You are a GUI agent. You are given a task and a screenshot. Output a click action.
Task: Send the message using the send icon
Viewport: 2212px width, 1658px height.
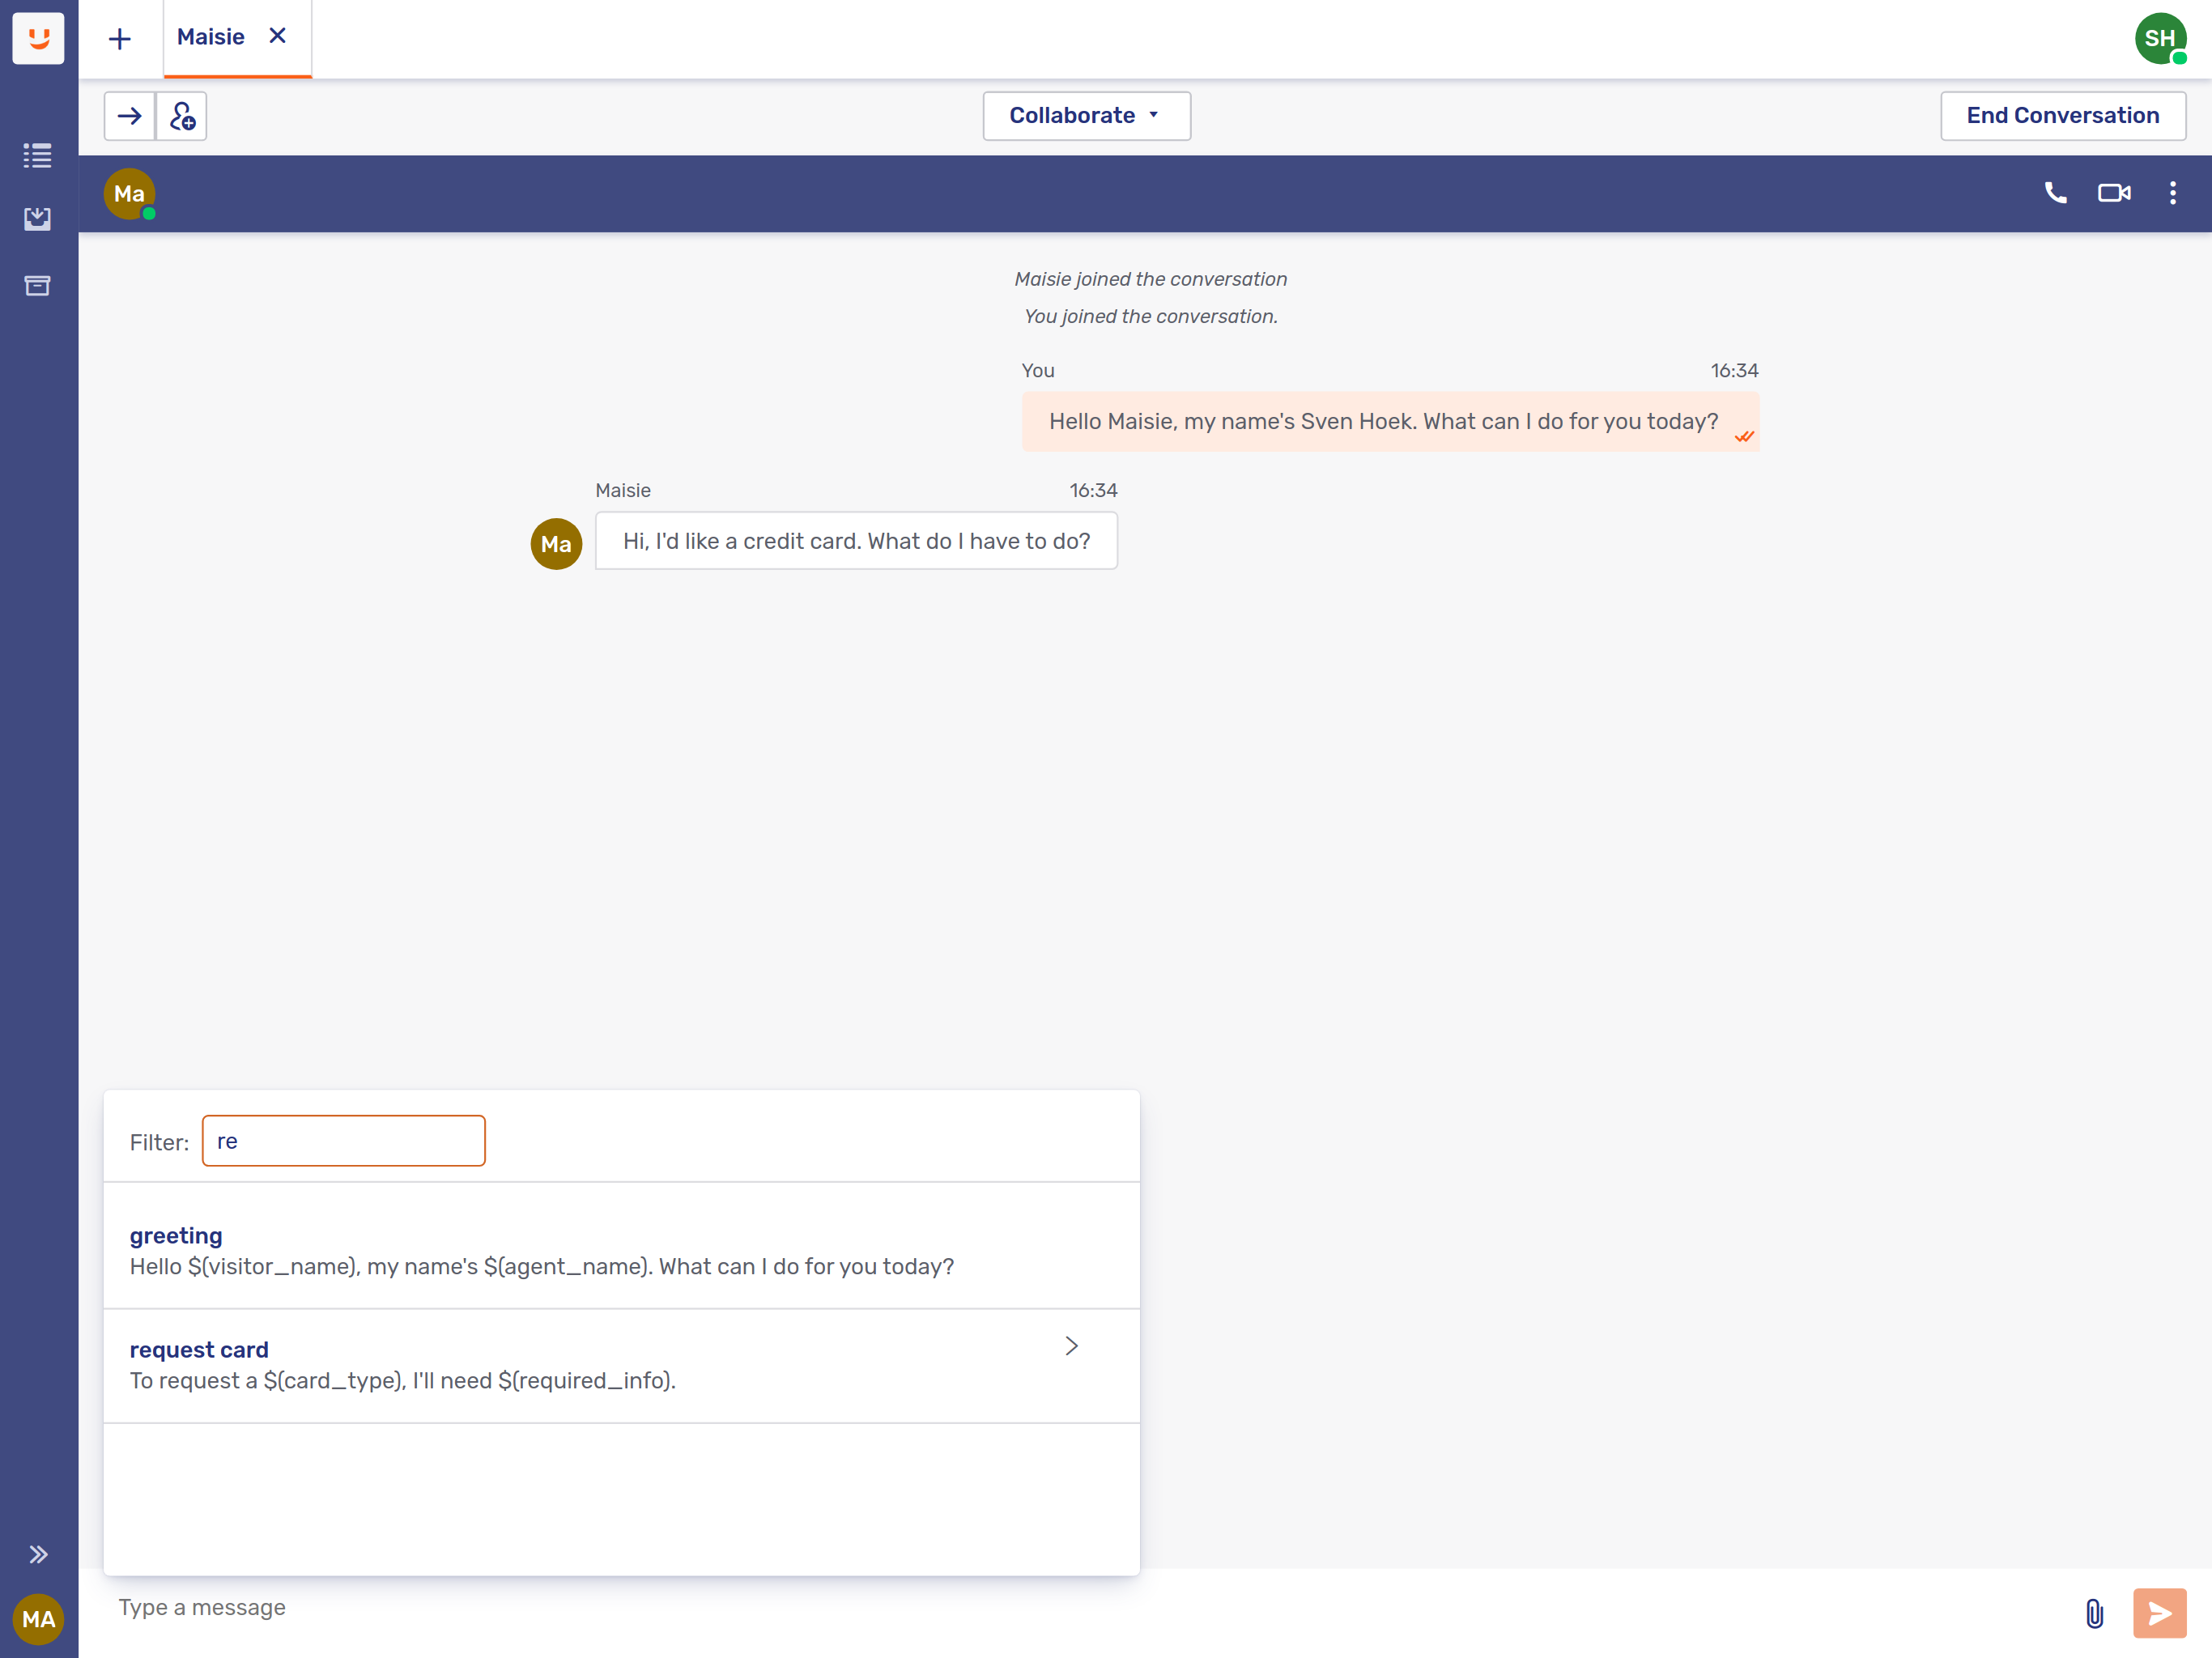pyautogui.click(x=2159, y=1613)
